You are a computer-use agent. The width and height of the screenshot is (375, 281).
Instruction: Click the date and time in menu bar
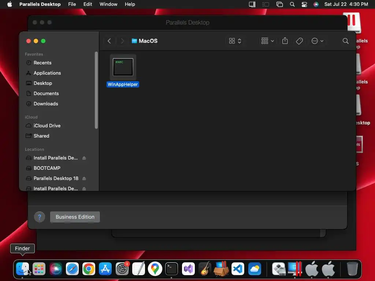click(x=346, y=4)
